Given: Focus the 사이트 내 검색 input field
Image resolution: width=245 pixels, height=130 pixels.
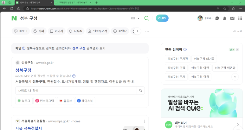Looking at the screenshot, I should [x=76, y=91].
